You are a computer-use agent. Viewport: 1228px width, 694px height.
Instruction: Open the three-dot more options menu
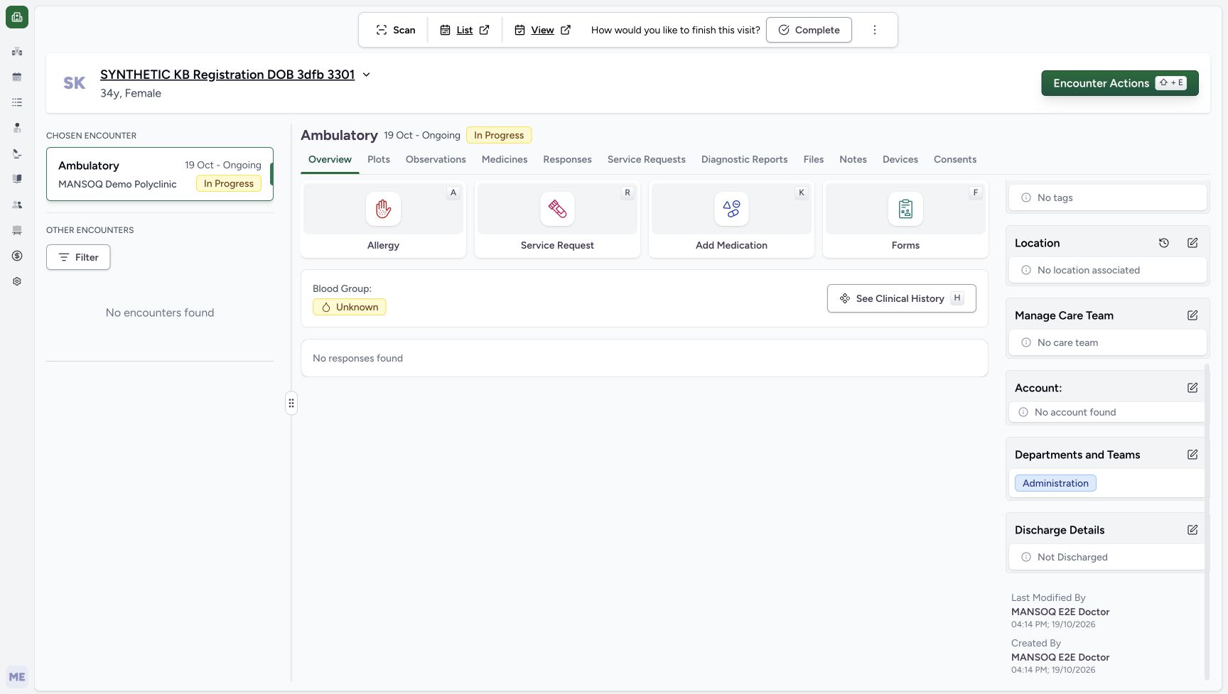point(875,30)
